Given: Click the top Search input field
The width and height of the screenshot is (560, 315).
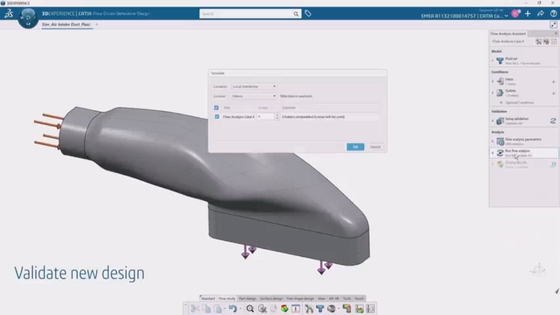Looking at the screenshot, I should (x=246, y=14).
